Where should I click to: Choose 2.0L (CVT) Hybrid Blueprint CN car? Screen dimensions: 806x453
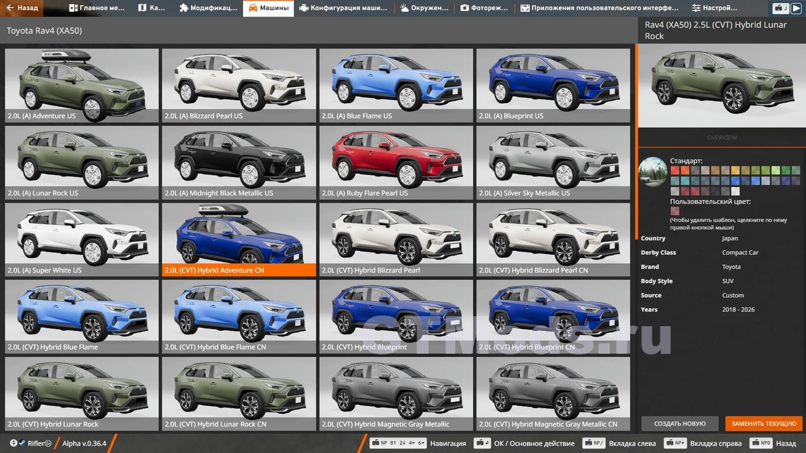(553, 317)
